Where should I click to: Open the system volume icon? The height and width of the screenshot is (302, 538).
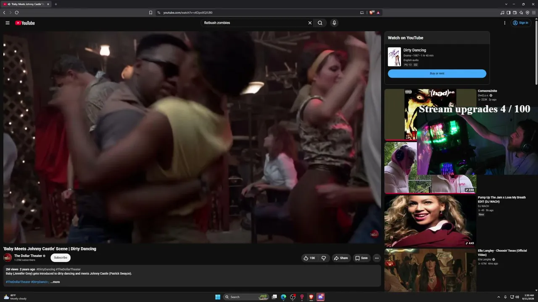(517, 297)
